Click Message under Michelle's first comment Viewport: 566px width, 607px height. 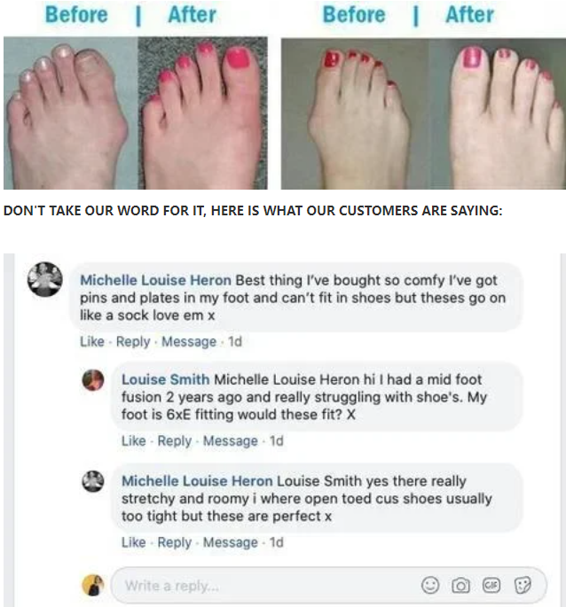189,341
